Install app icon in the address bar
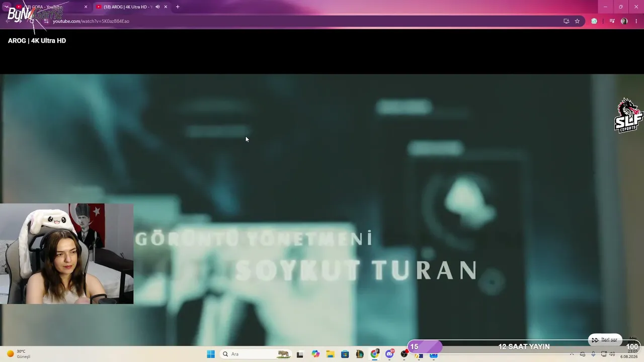 (567, 21)
